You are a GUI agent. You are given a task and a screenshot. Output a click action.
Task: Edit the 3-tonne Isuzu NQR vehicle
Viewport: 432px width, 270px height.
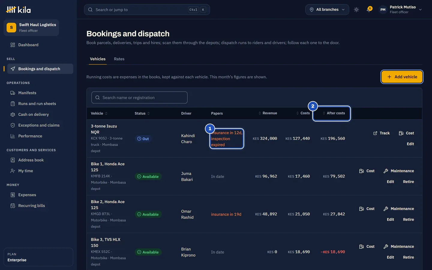tap(410, 144)
